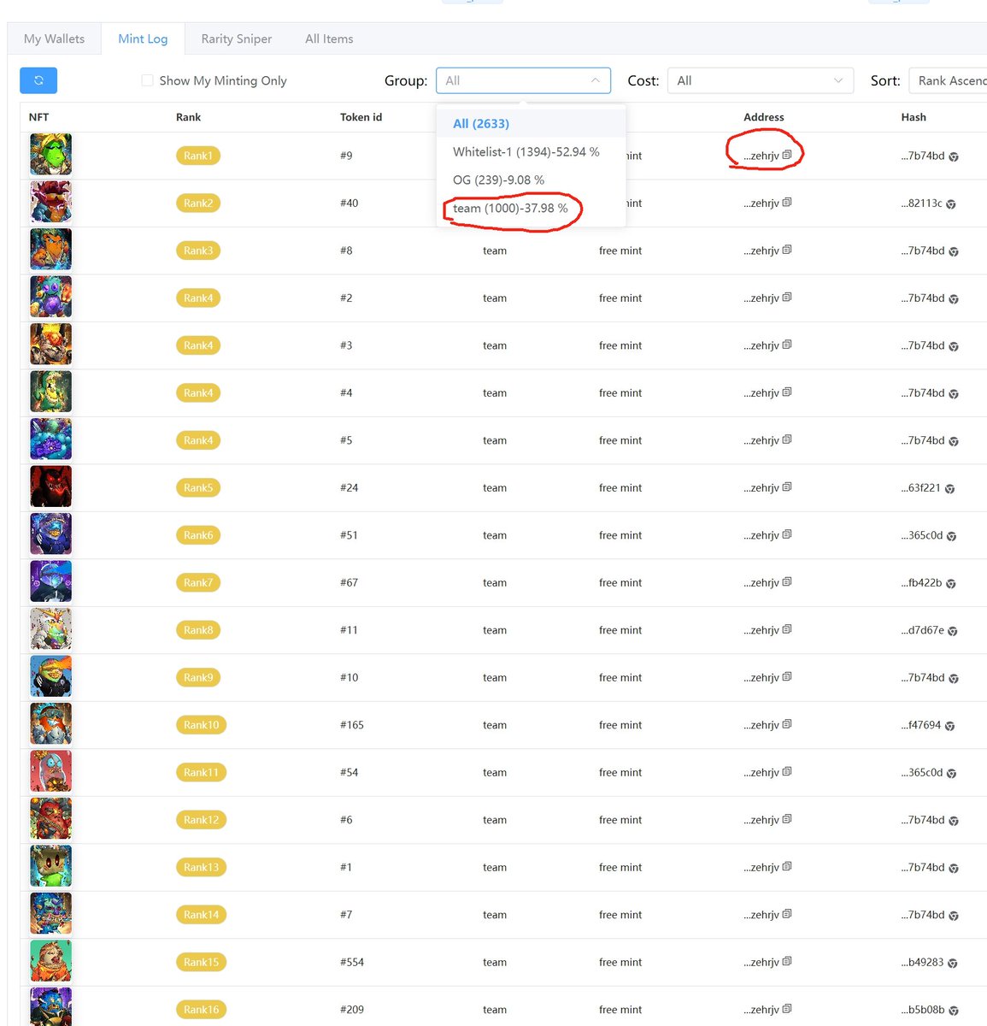Copy address icon in Rank3 row
This screenshot has height=1026, width=987.
point(787,250)
